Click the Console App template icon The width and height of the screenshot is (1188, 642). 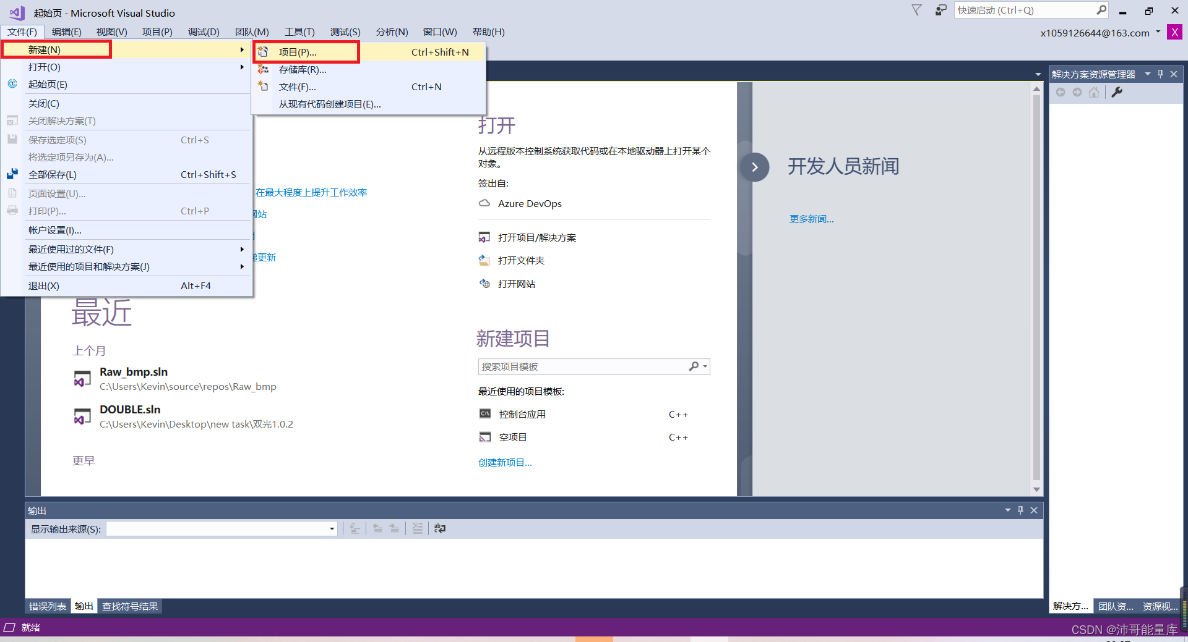(x=485, y=414)
